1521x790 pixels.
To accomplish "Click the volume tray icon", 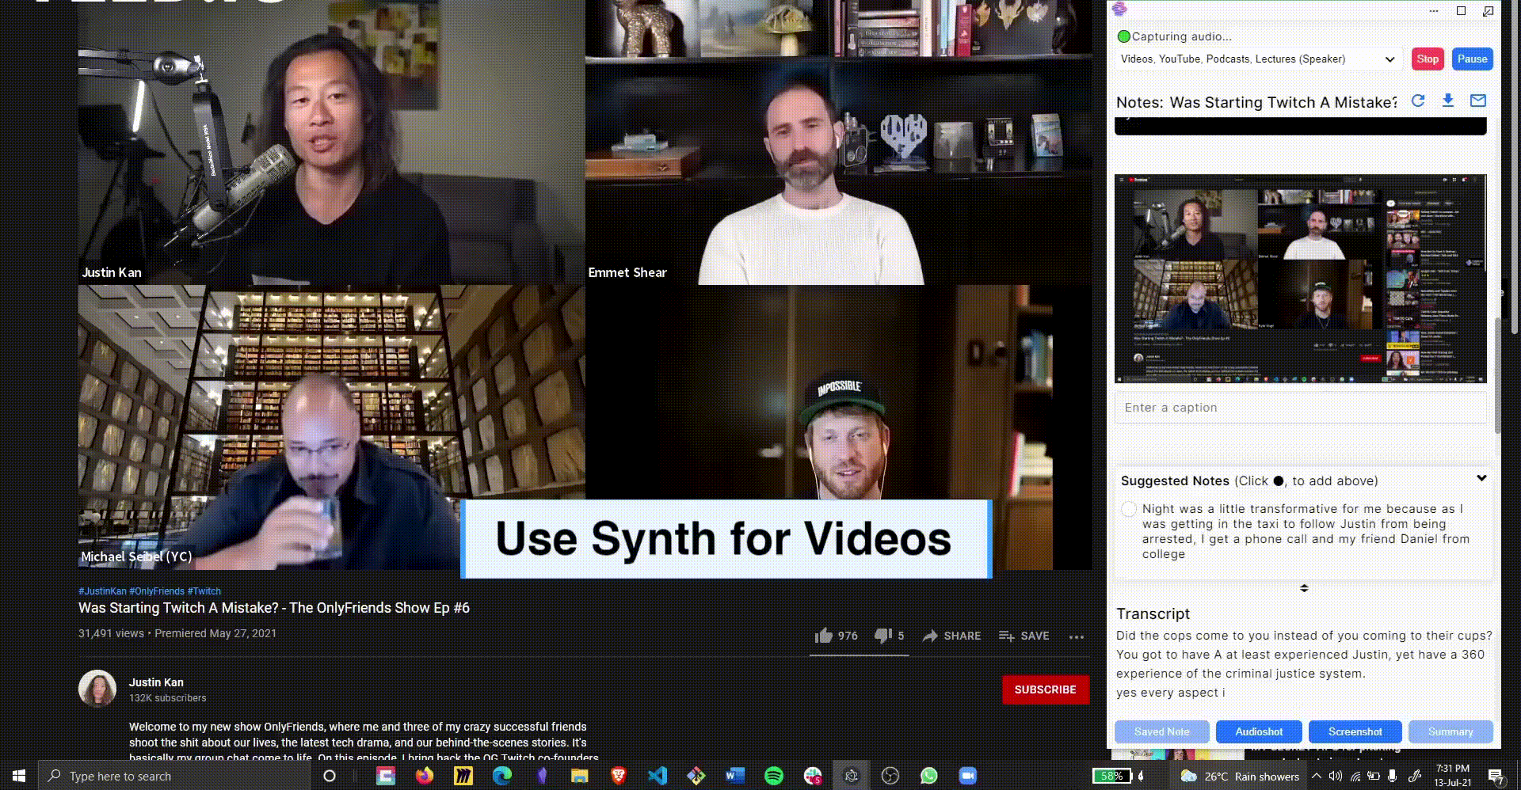I will click(1336, 777).
